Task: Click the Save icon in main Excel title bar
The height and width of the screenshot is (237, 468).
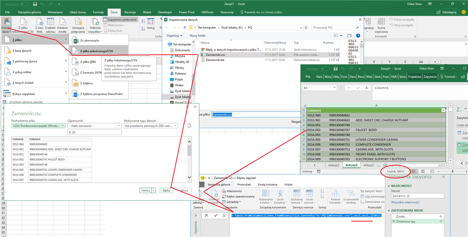Action: (x=35, y=5)
